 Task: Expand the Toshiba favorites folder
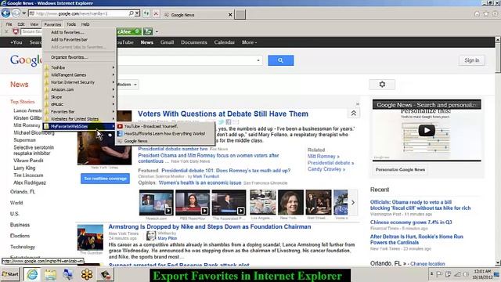pyautogui.click(x=79, y=67)
